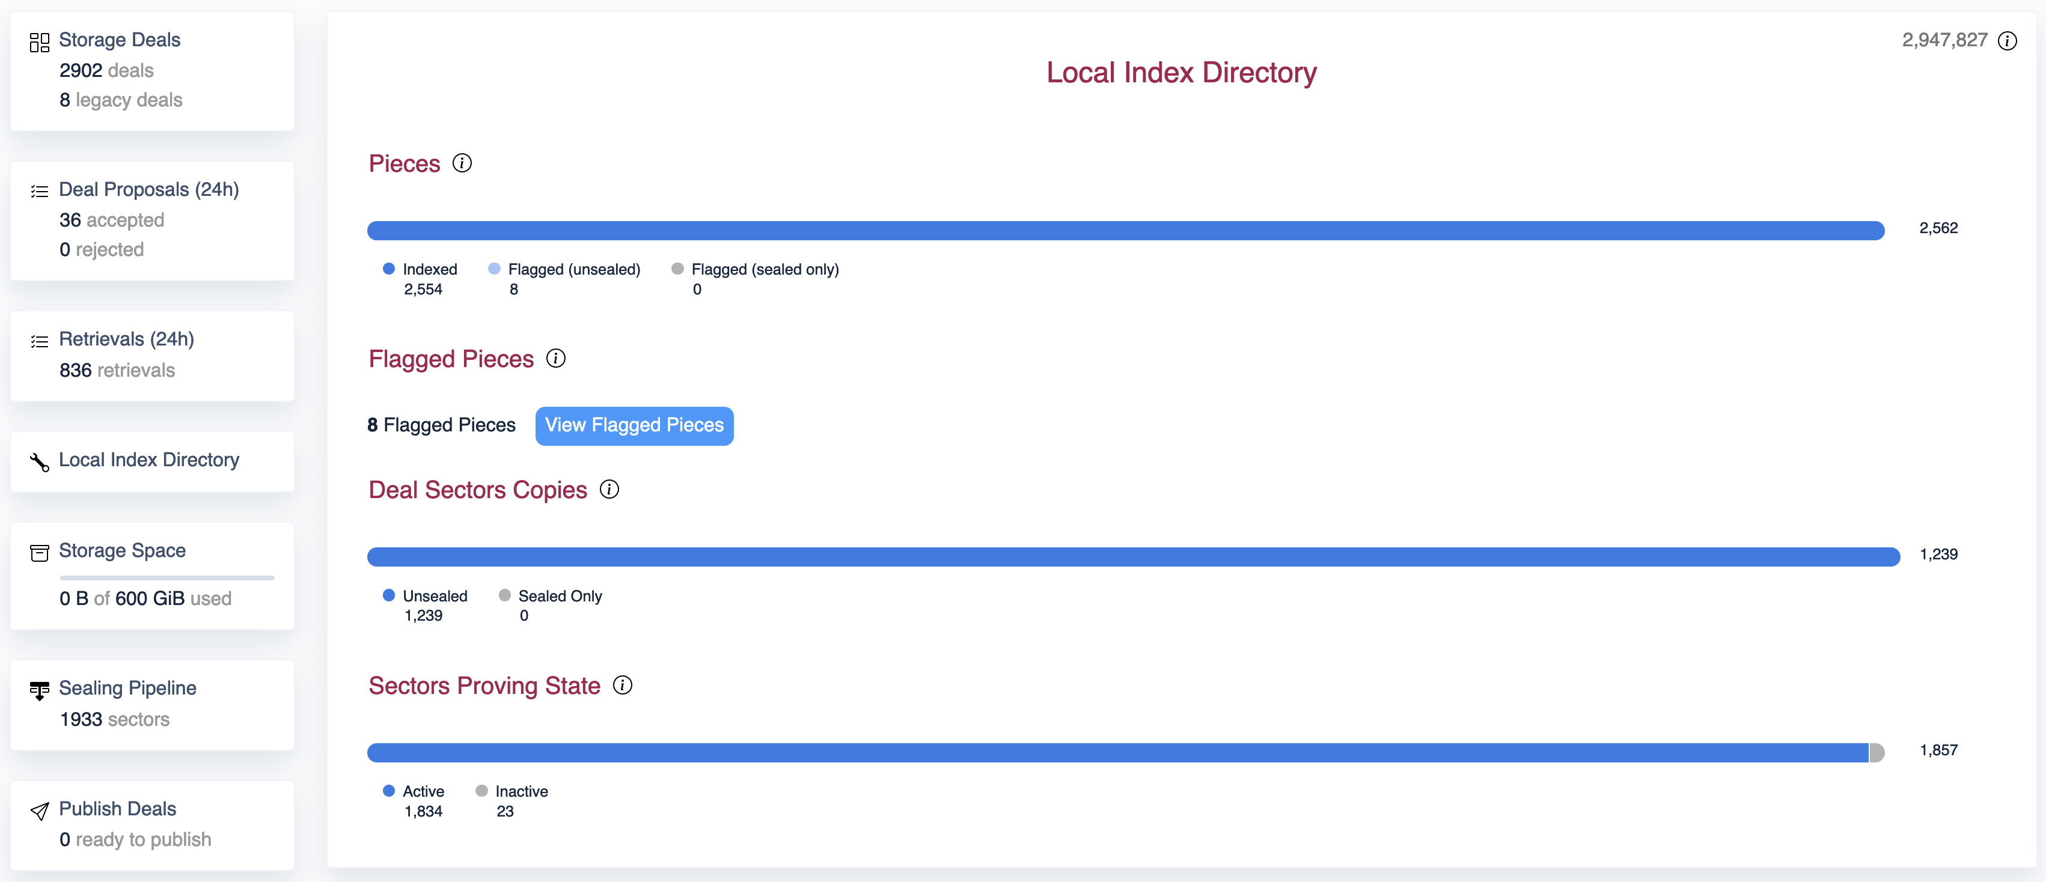Image resolution: width=2046 pixels, height=882 pixels.
Task: Click the Sectors Proving State info icon
Action: tap(622, 684)
